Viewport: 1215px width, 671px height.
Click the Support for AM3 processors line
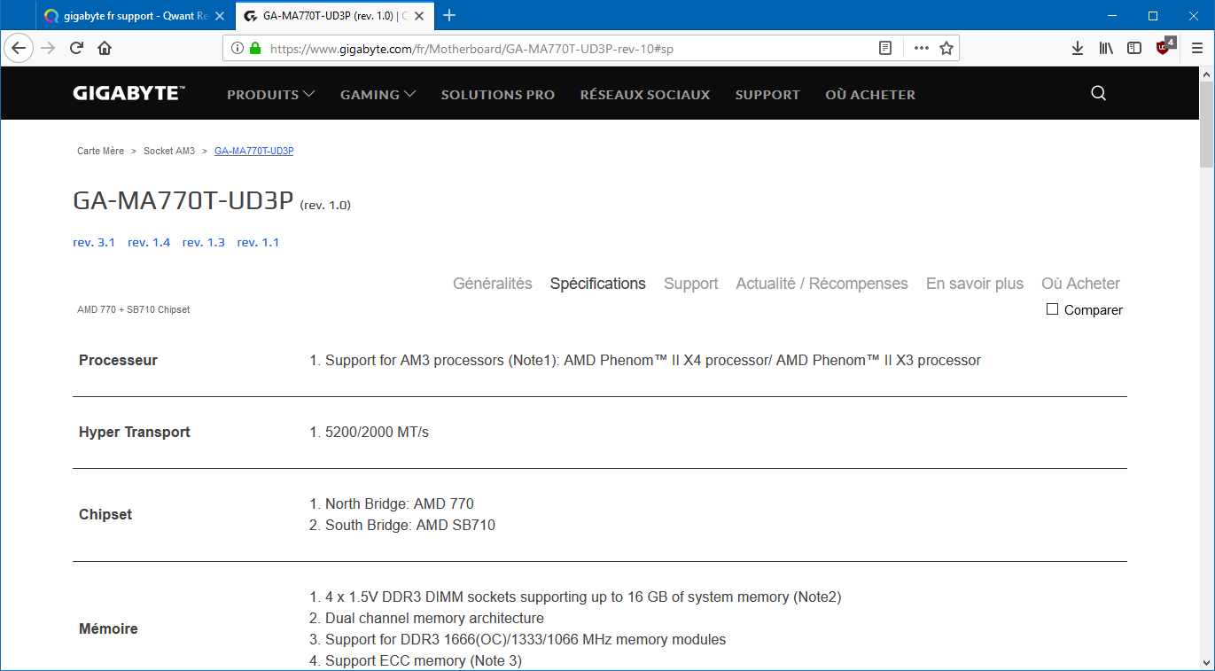coord(653,360)
